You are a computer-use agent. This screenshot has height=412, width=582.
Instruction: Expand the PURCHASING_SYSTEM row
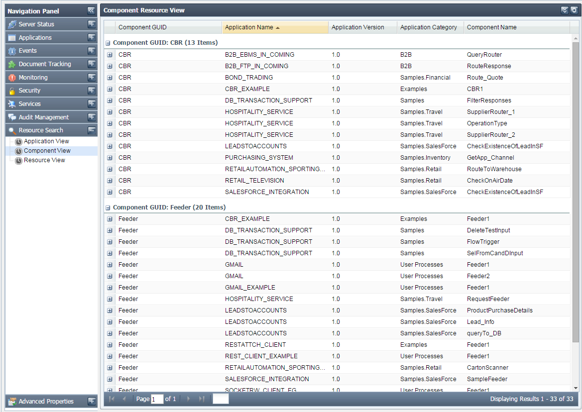point(110,158)
